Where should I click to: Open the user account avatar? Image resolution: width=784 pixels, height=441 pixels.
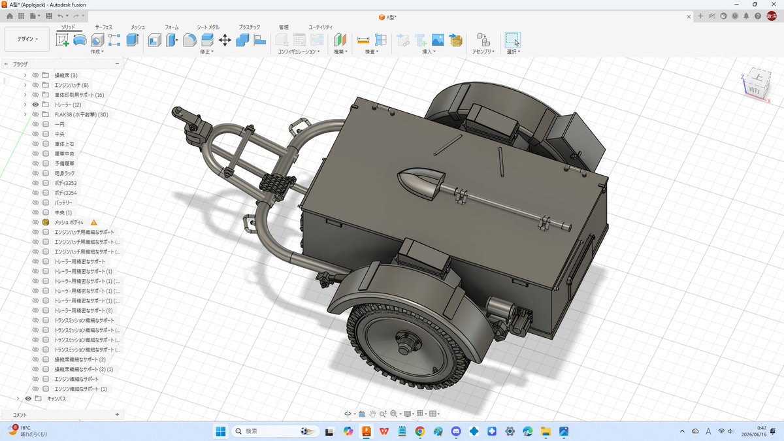pyautogui.click(x=772, y=16)
